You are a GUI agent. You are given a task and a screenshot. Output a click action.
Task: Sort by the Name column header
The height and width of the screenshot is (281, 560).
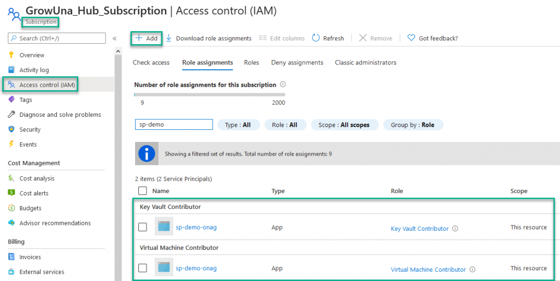pos(161,191)
